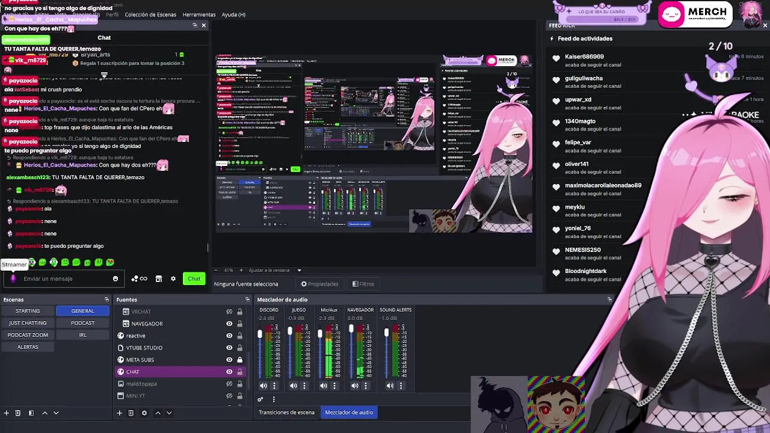Open the preview scaling dropdown arrow
This screenshot has height=433, width=770.
point(299,270)
